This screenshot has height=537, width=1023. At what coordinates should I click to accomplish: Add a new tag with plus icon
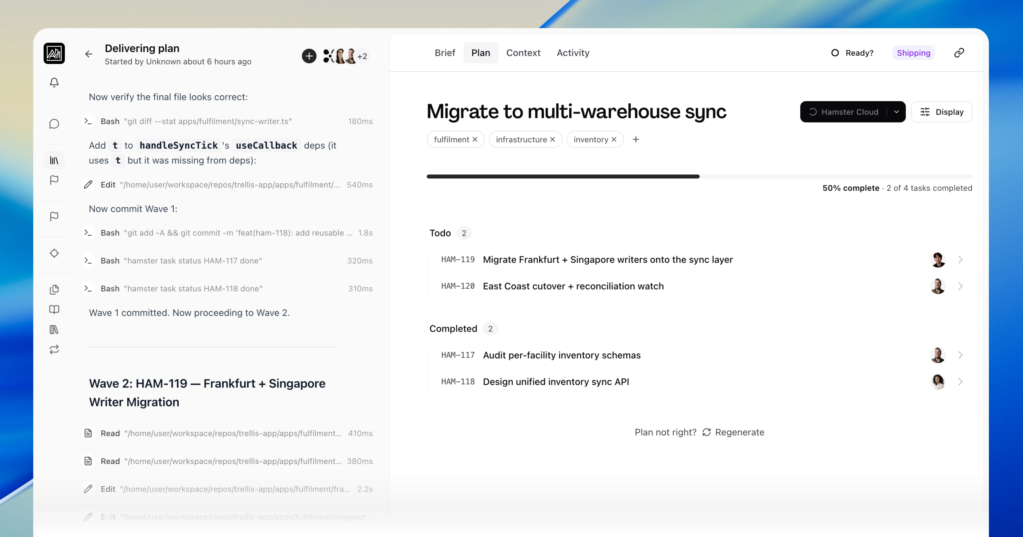[636, 140]
